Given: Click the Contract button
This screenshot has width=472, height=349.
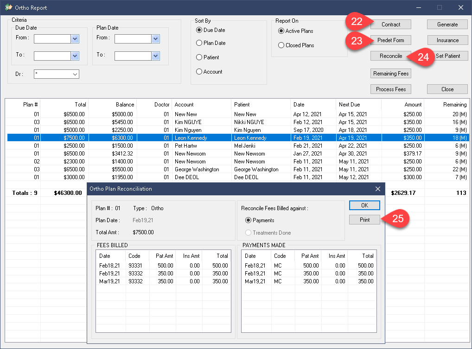Looking at the screenshot, I should point(391,25).
